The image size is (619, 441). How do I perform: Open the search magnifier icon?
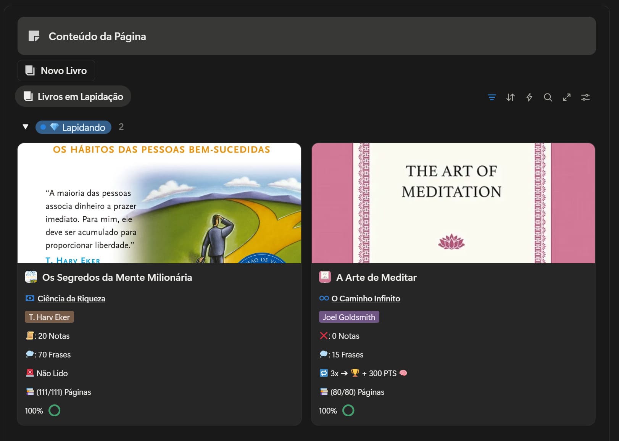(548, 97)
